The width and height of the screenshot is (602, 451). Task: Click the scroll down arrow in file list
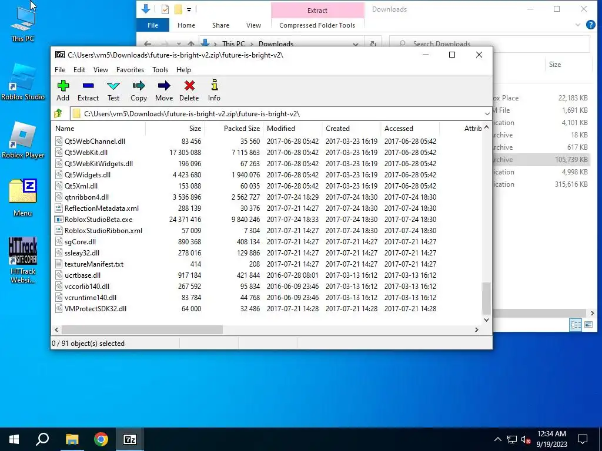click(486, 320)
